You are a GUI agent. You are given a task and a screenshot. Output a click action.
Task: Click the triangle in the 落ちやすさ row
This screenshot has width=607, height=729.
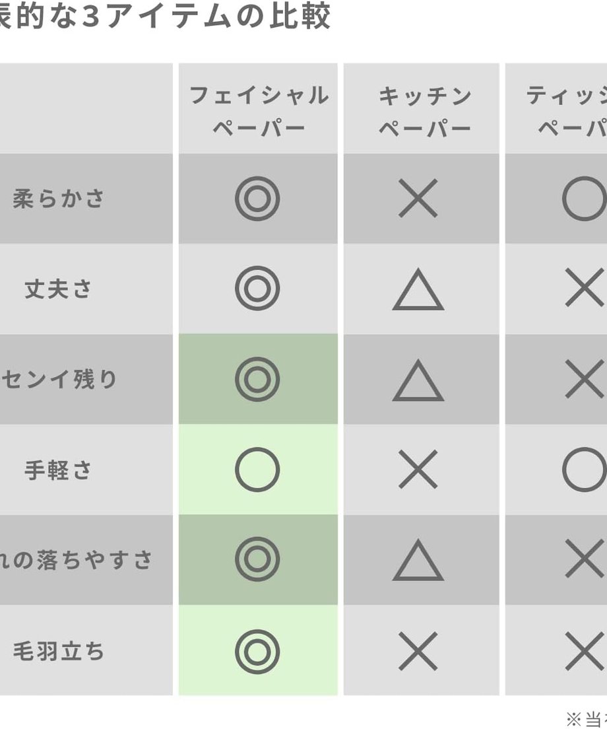(418, 560)
